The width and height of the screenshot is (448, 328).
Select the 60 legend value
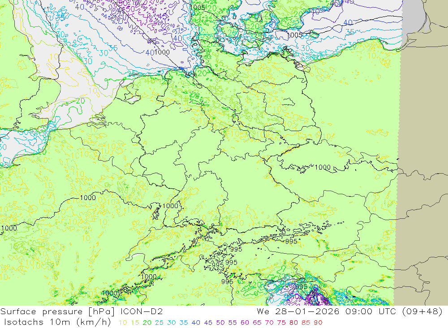(x=245, y=323)
